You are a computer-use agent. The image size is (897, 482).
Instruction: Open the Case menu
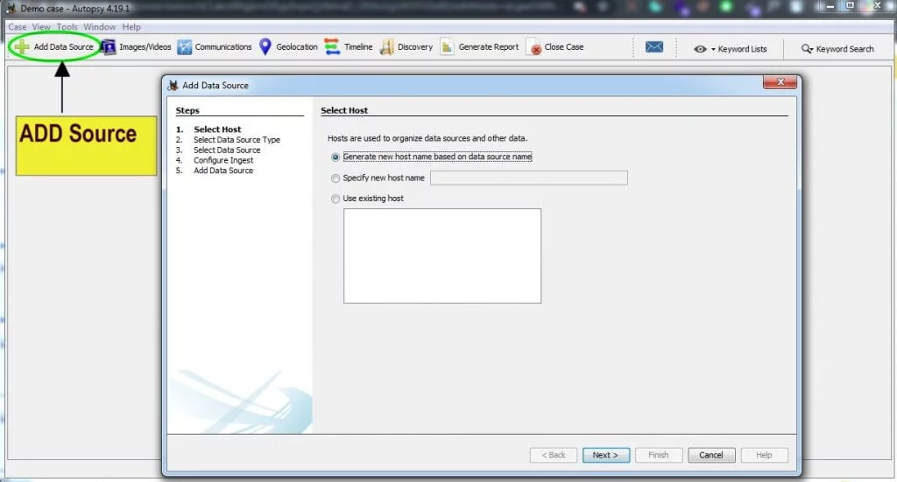pos(18,27)
